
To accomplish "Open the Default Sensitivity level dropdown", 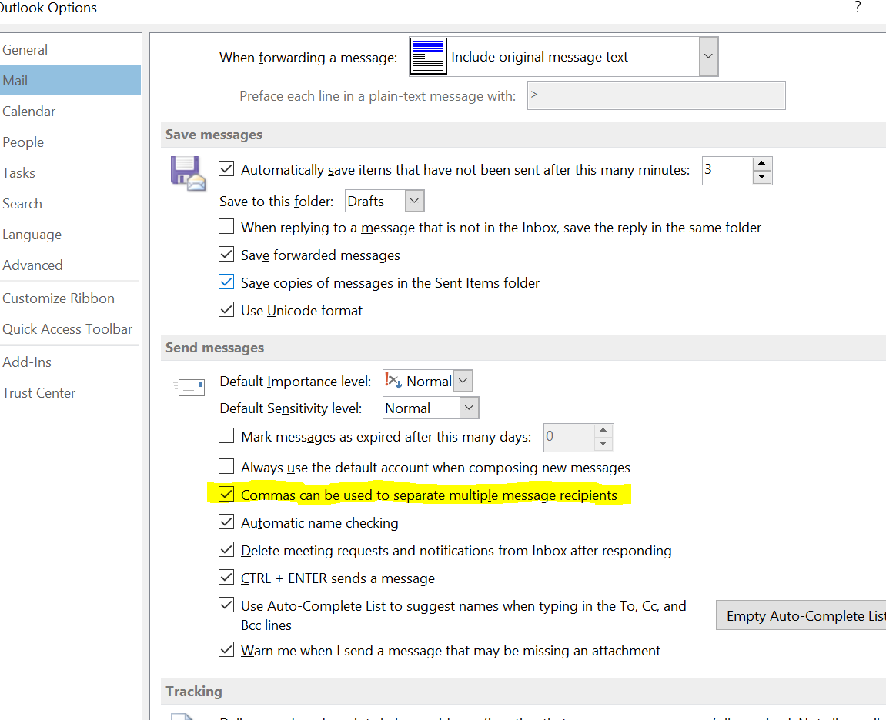I will coord(469,408).
